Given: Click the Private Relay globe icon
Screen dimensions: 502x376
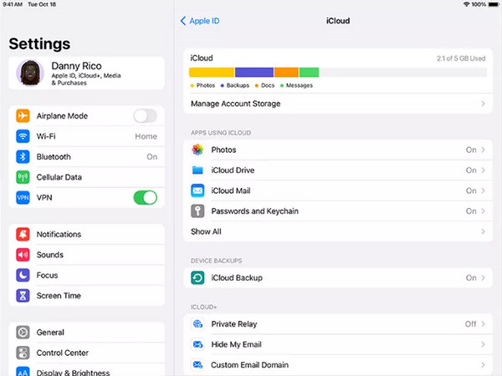Looking at the screenshot, I should pos(197,324).
